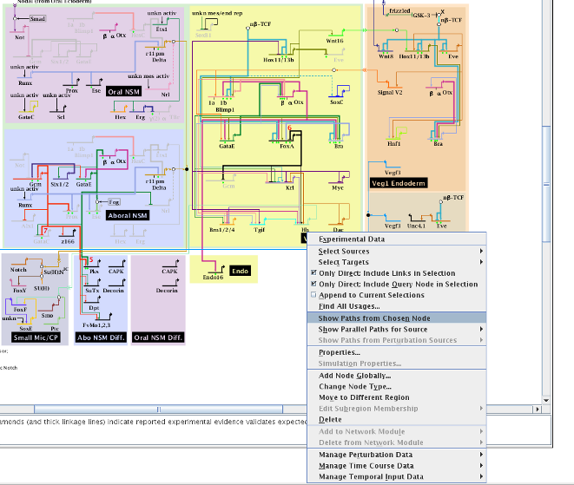
Task: Click the GataE gene in yellow region
Action: click(x=228, y=147)
